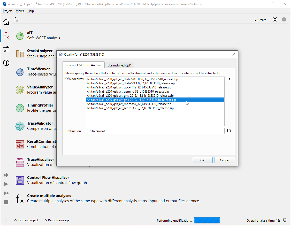
Task: Click the Overall analysis time status text
Action: (263, 220)
